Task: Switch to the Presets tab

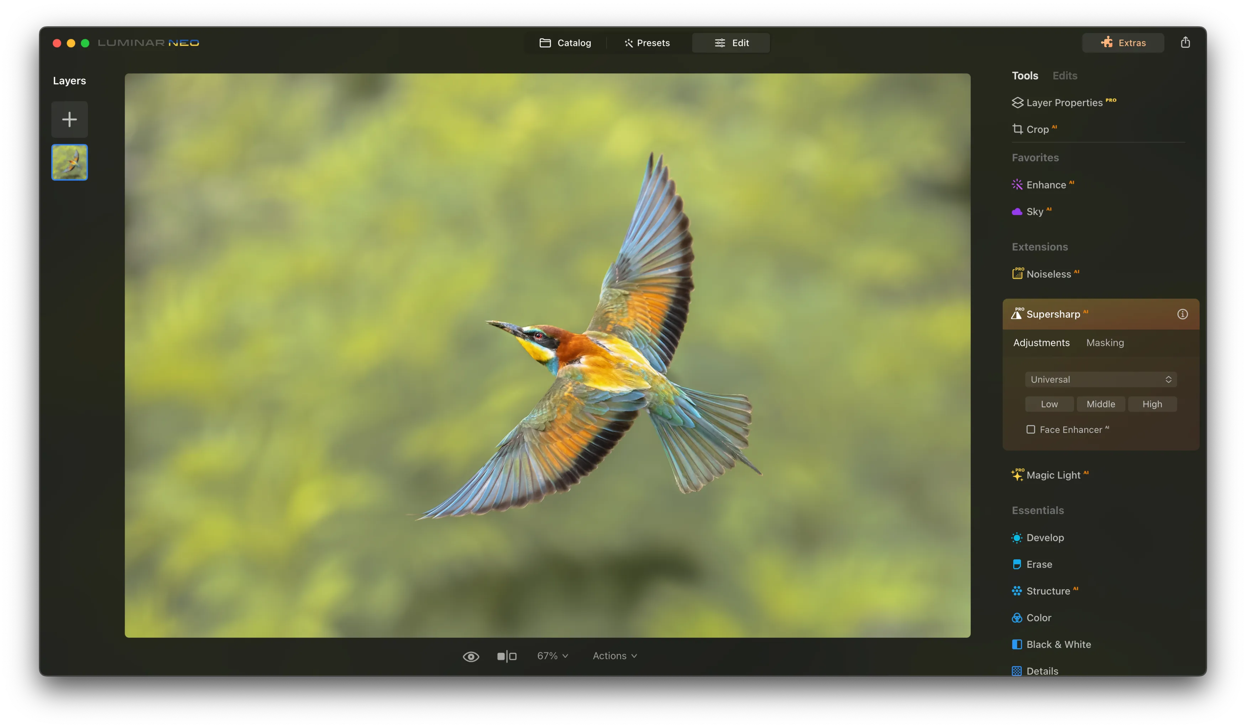Action: pos(647,43)
